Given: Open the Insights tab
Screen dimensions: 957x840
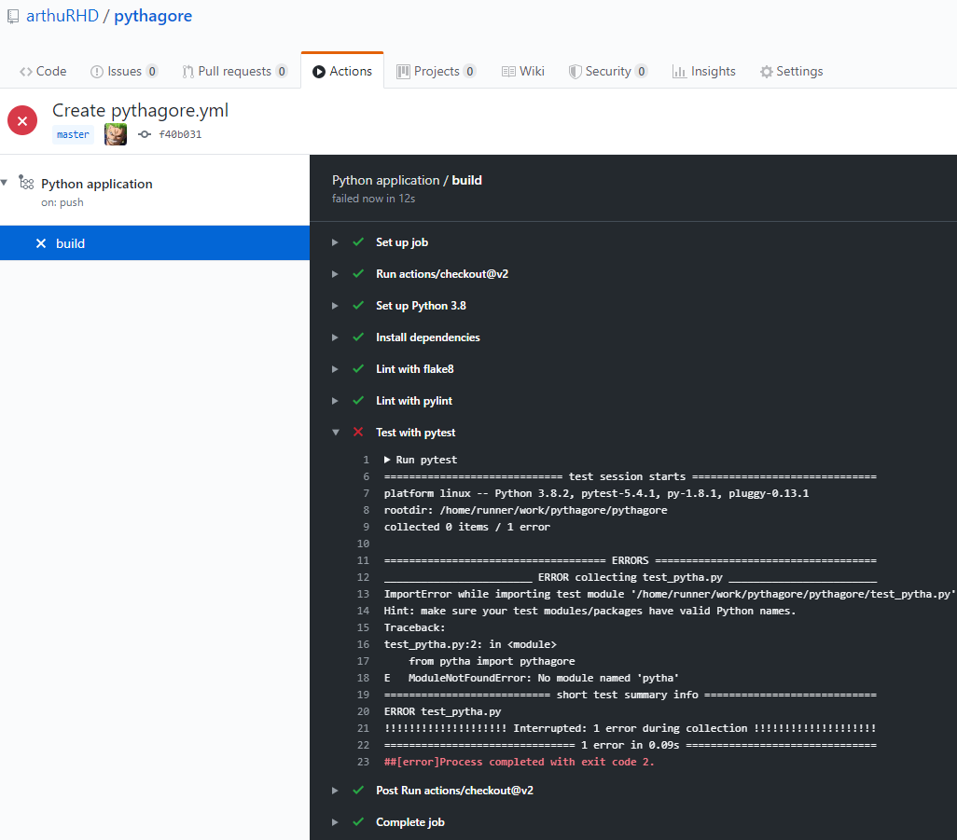Looking at the screenshot, I should point(704,72).
